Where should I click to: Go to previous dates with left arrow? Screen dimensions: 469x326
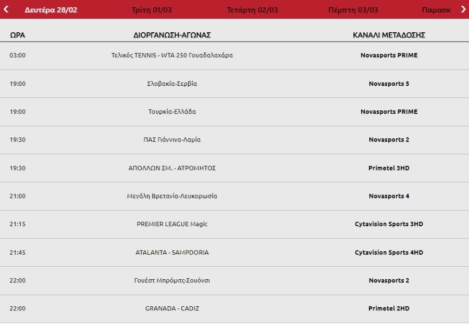pos(6,9)
